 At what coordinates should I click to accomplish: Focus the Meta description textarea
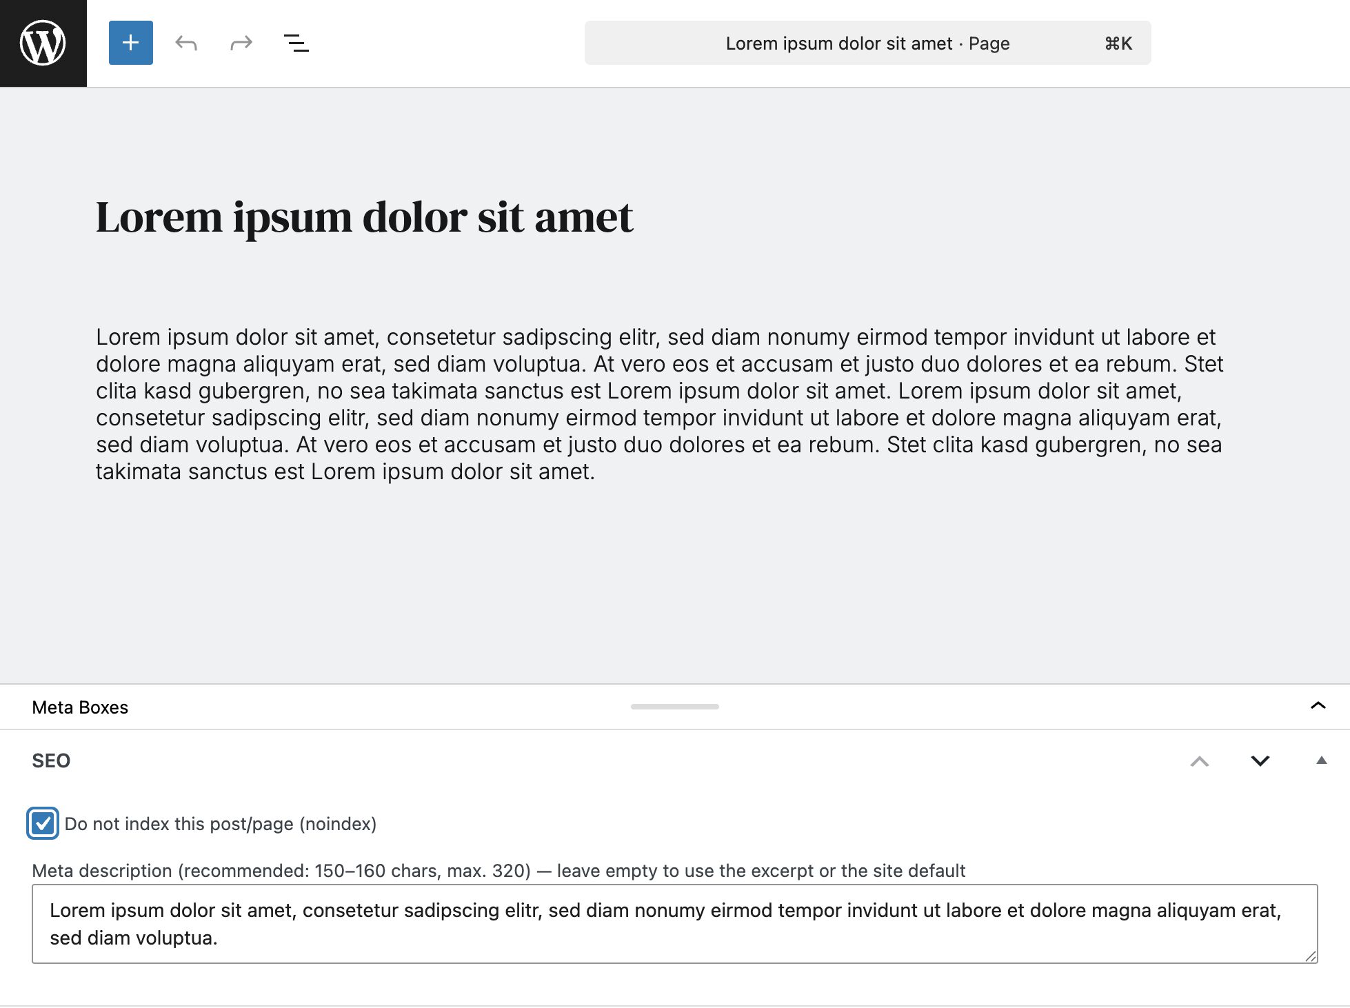675,924
